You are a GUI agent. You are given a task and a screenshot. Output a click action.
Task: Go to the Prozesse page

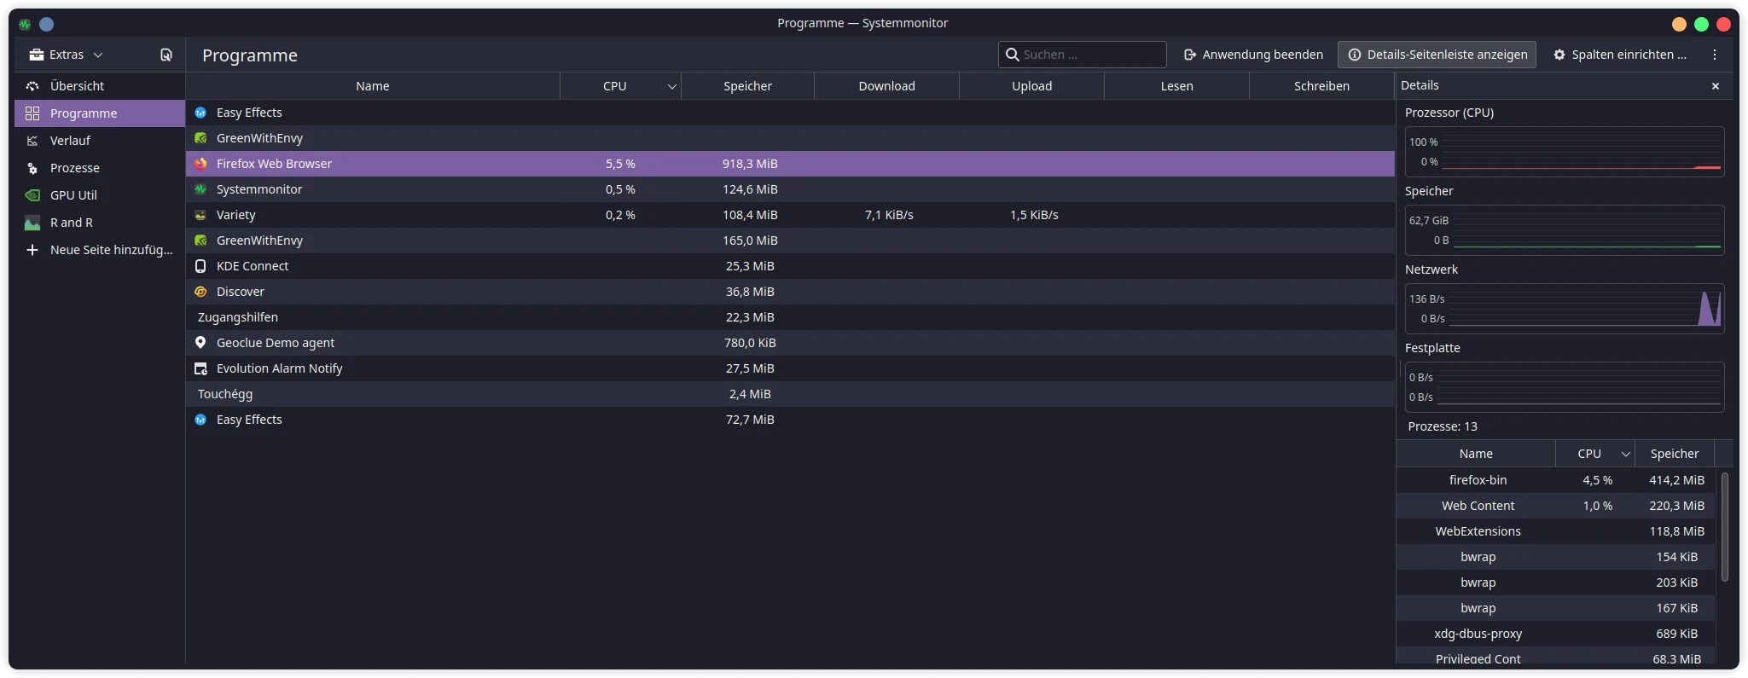click(100, 168)
